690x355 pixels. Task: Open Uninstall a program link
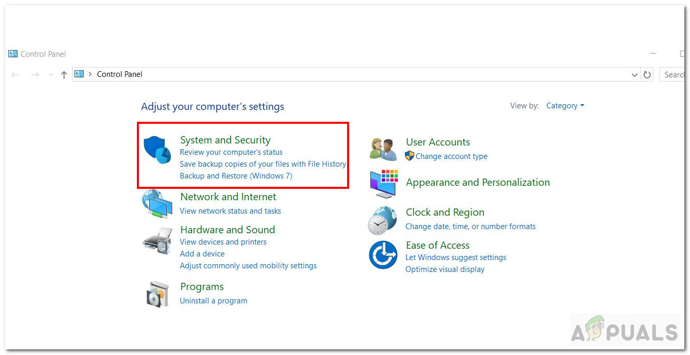tap(213, 301)
